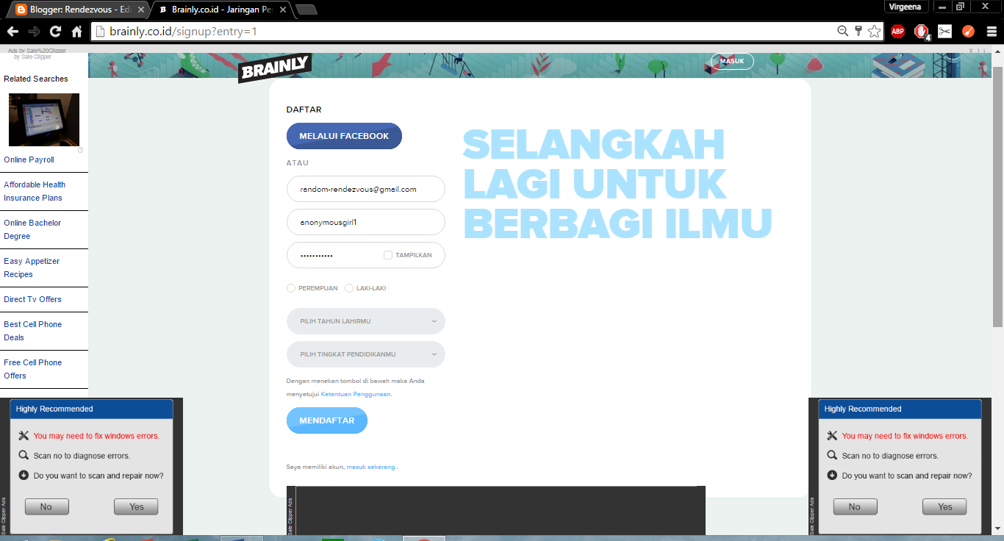Click Yes in the right-hand Highly Recommended popup
Screen dimensions: 1004x541
(x=945, y=506)
